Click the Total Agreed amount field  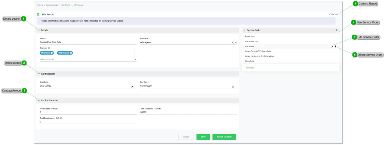[x=88, y=112]
